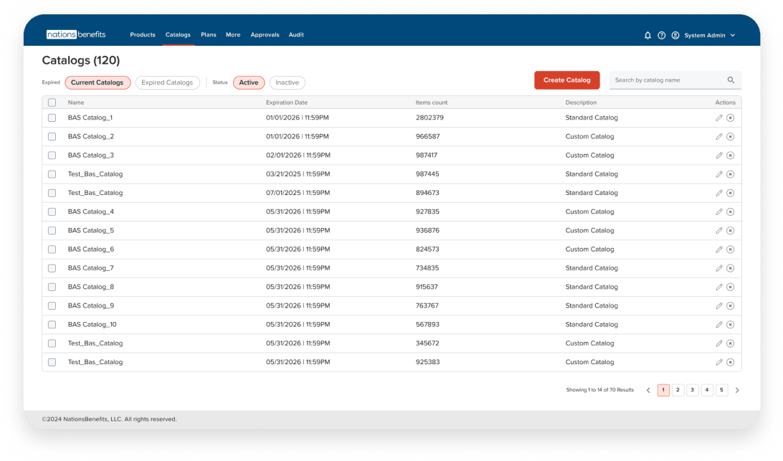Open the help question mark icon
The image size is (783, 461).
coord(662,35)
